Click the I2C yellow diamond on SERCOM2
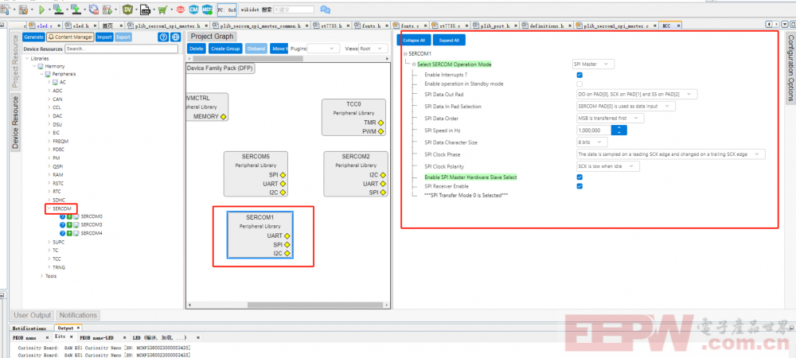Image resolution: width=796 pixels, height=358 pixels. pyautogui.click(x=383, y=175)
